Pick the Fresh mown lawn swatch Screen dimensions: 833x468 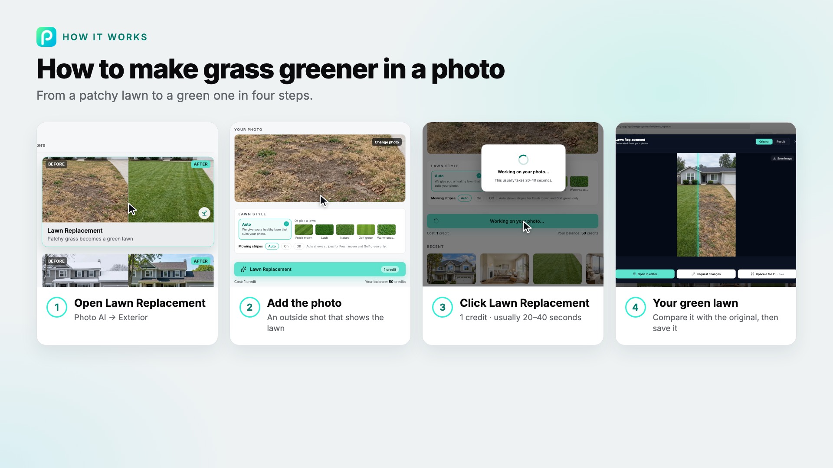304,230
